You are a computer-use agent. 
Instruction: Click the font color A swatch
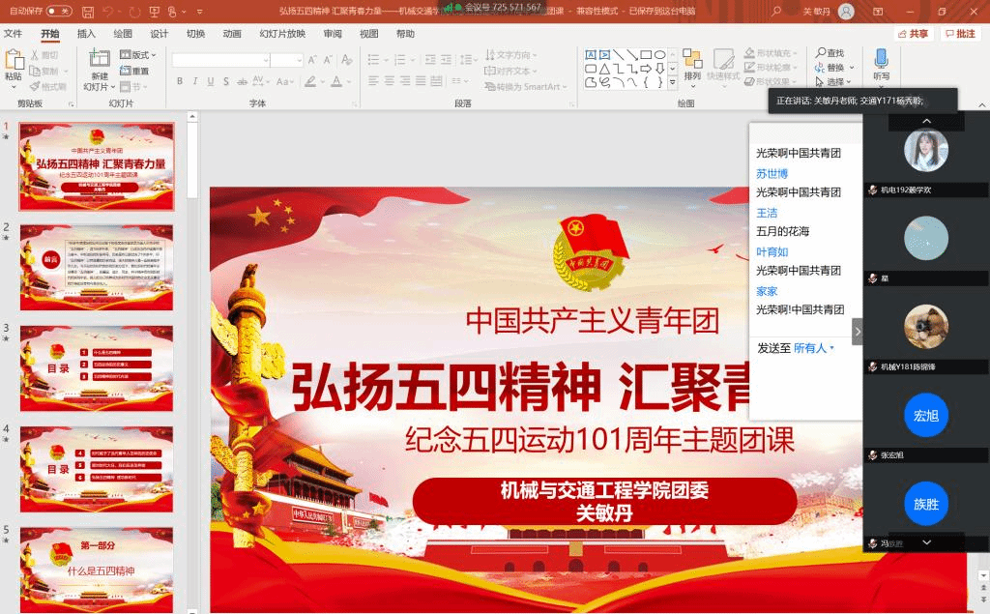tap(336, 81)
